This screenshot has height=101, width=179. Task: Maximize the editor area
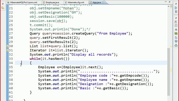[x=169, y=2]
